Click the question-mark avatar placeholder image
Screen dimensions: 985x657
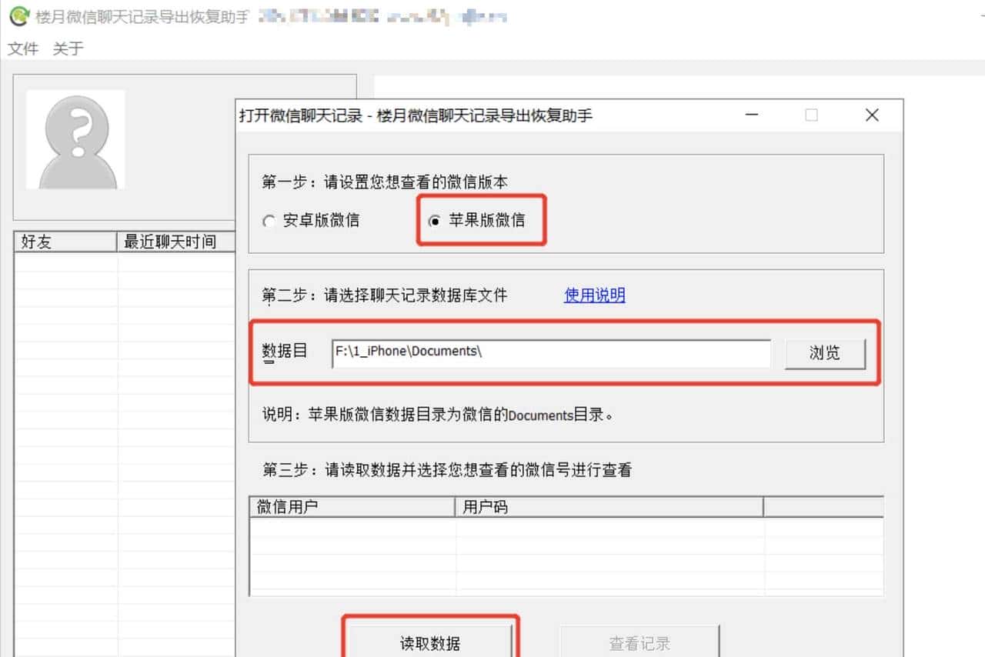point(75,139)
